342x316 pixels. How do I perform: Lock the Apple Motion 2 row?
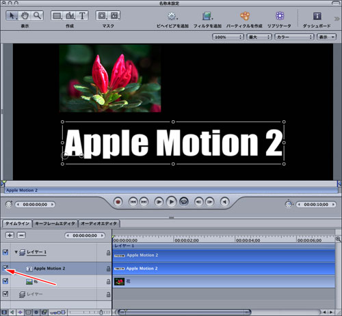[109, 269]
